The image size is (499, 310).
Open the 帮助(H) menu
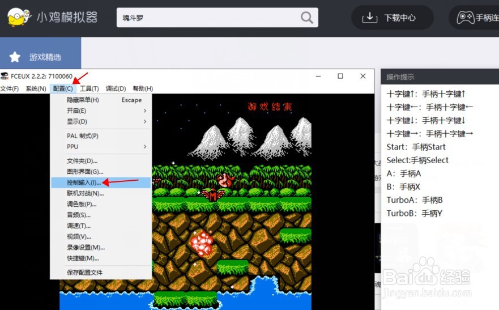pyautogui.click(x=143, y=88)
